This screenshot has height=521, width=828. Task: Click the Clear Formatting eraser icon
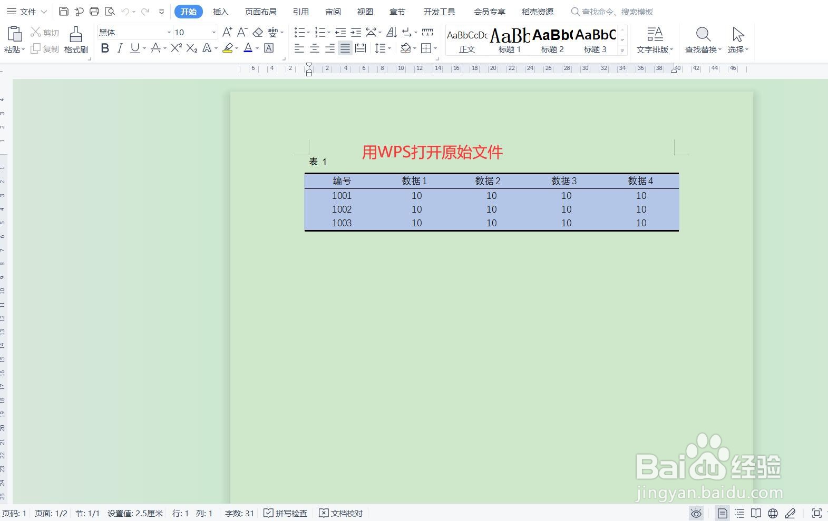(x=258, y=32)
